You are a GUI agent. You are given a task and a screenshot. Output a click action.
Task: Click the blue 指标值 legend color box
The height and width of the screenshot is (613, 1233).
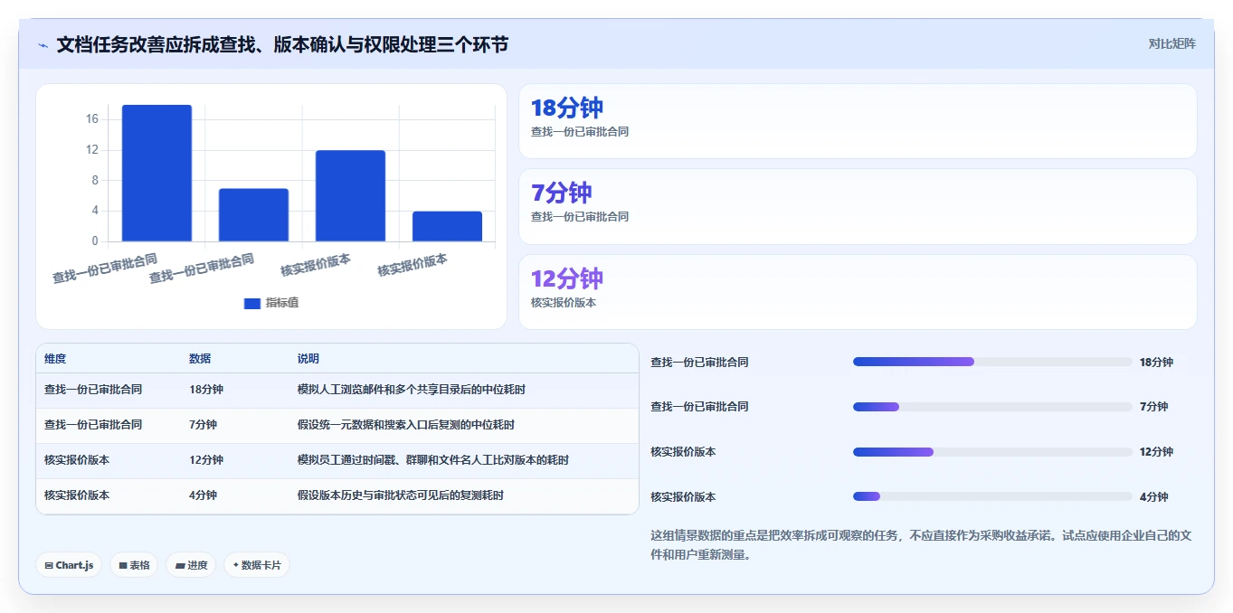(x=252, y=303)
